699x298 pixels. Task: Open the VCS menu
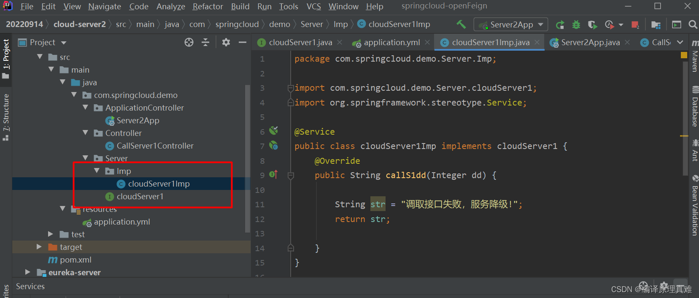pyautogui.click(x=313, y=6)
